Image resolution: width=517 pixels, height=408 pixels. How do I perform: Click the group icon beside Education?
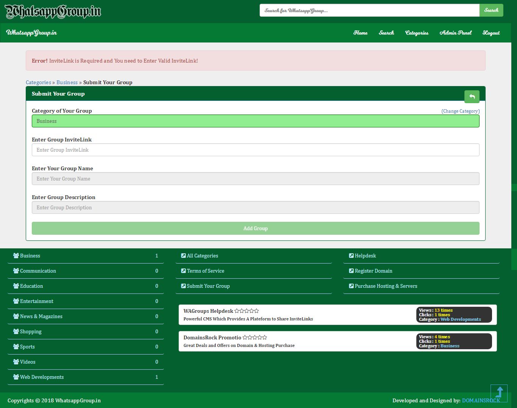tap(16, 286)
